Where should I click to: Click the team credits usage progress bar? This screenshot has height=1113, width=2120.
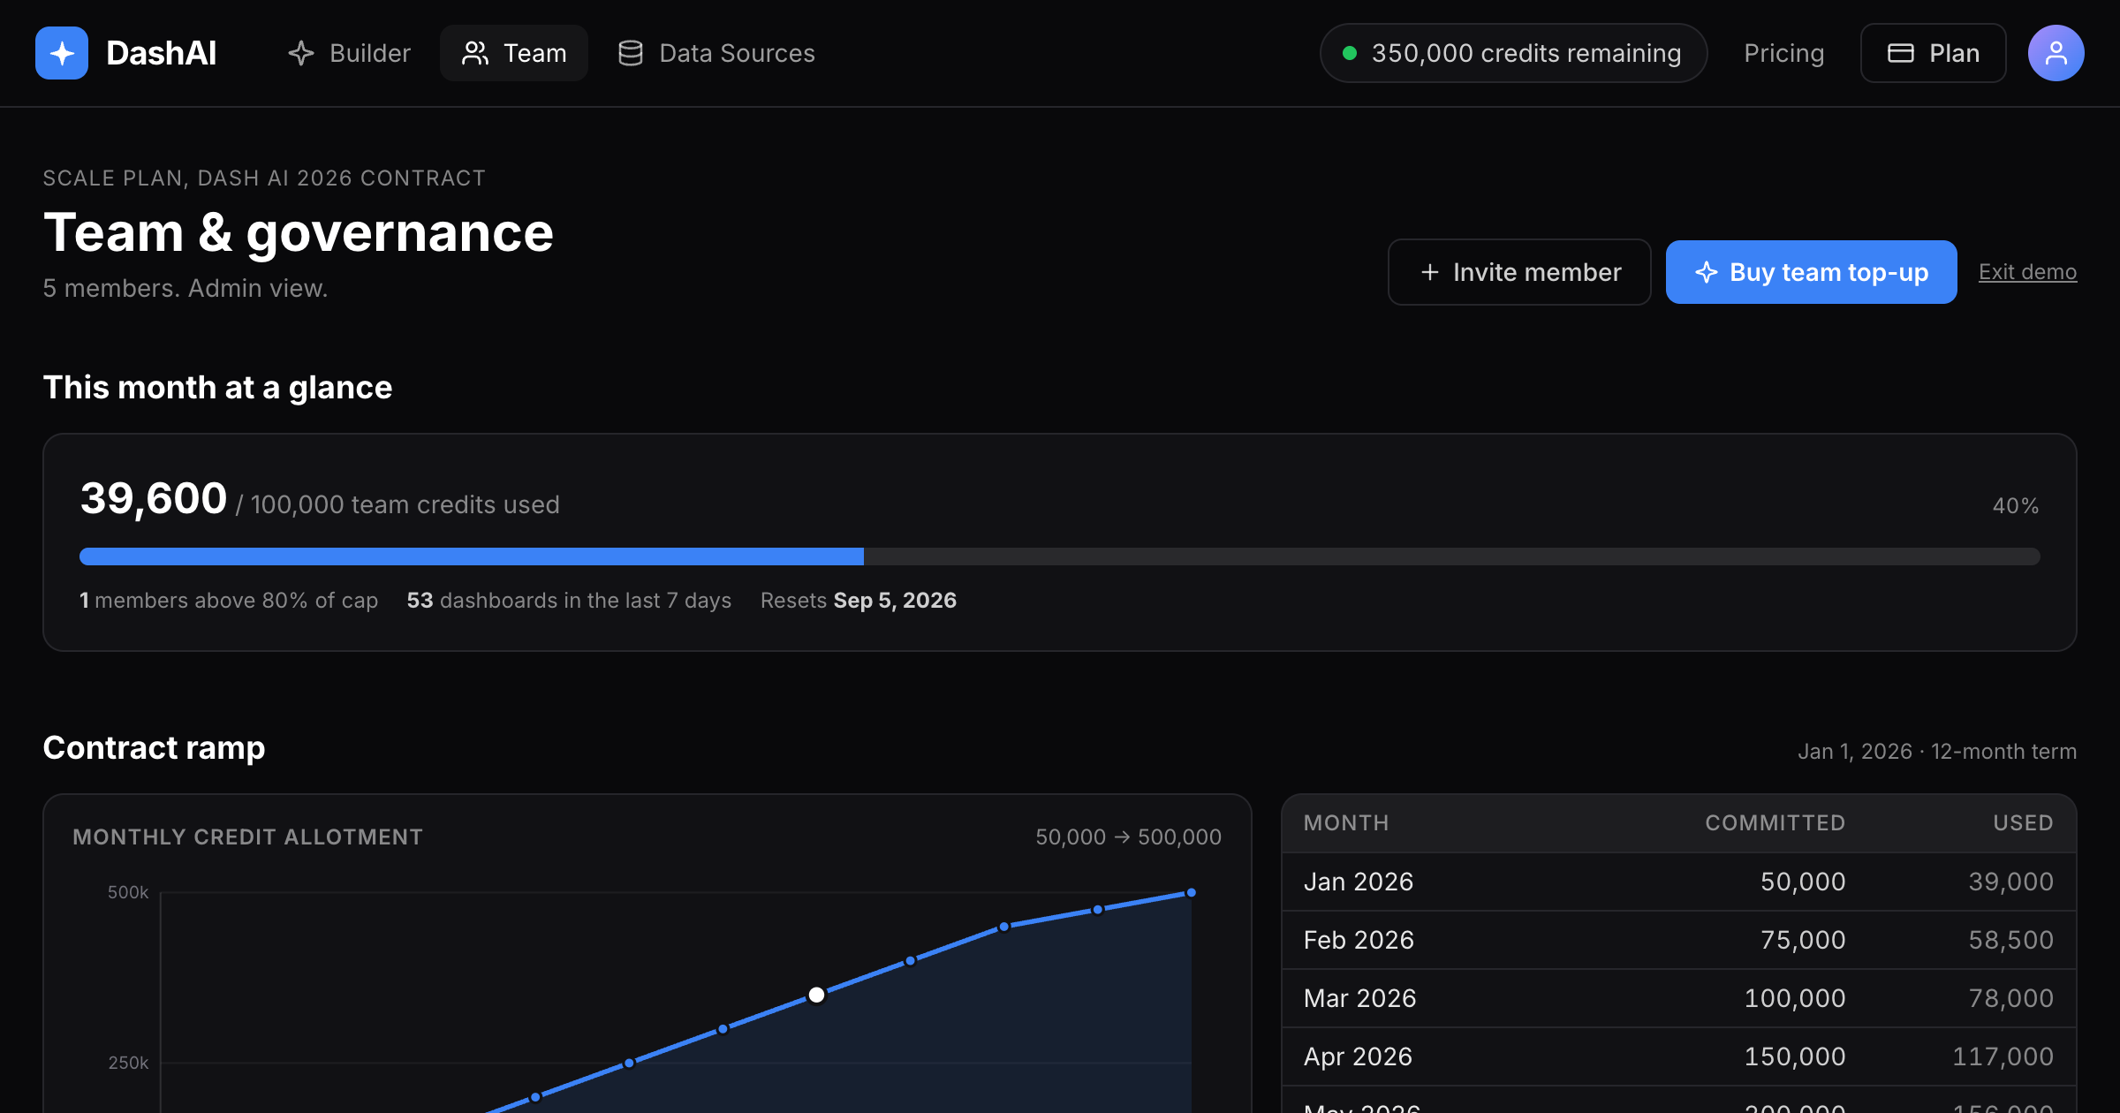coord(1059,556)
